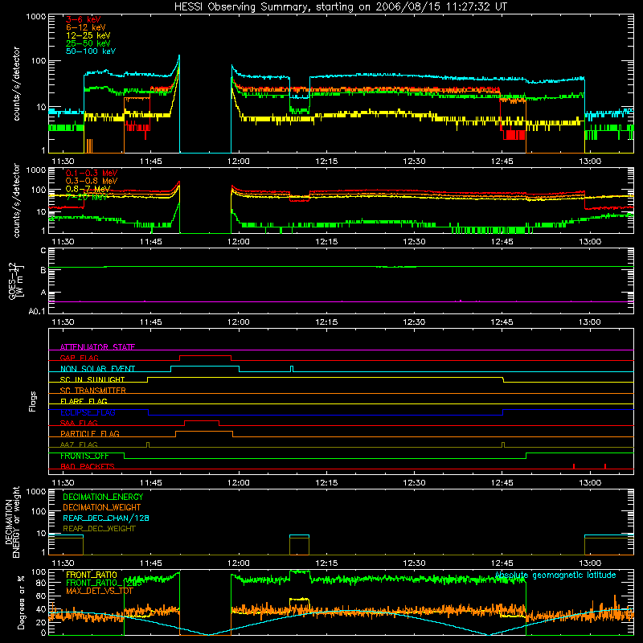
Task: Click the 0.1-0.3 MeV legend label
Action: (x=92, y=173)
